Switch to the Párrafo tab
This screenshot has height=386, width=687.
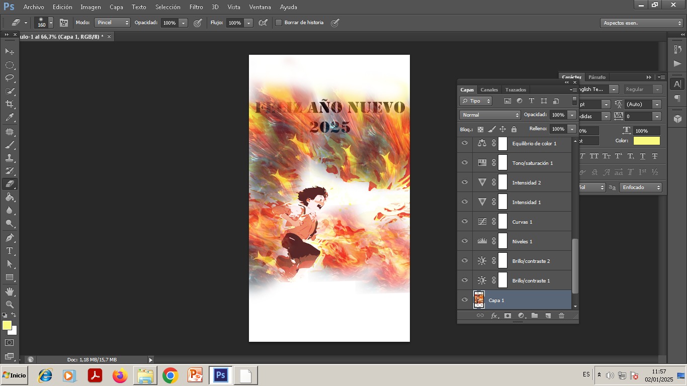click(x=597, y=77)
